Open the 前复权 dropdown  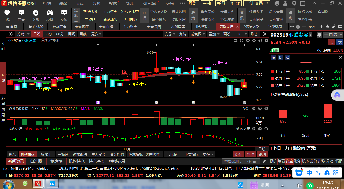(198, 34)
